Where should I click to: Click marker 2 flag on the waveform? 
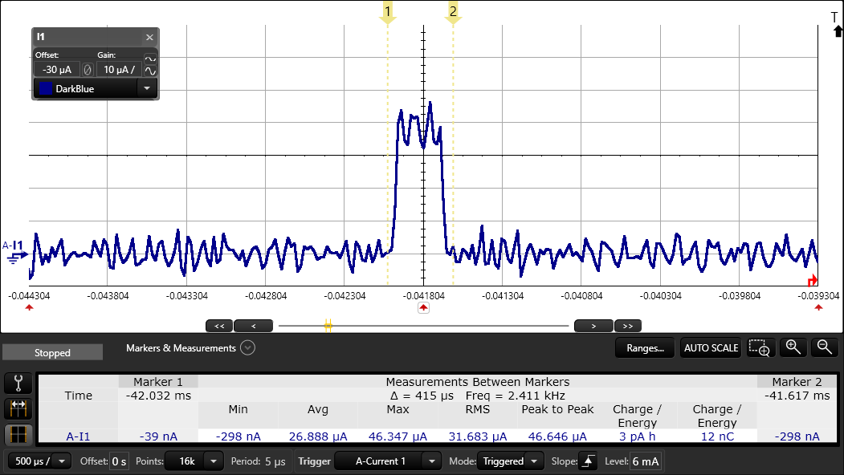click(453, 13)
